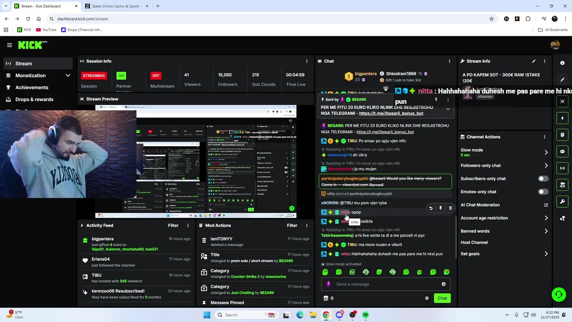Viewport: 572px width, 322px height.
Task: Click the speech bubble icon in right sidebar
Action: click(x=562, y=152)
